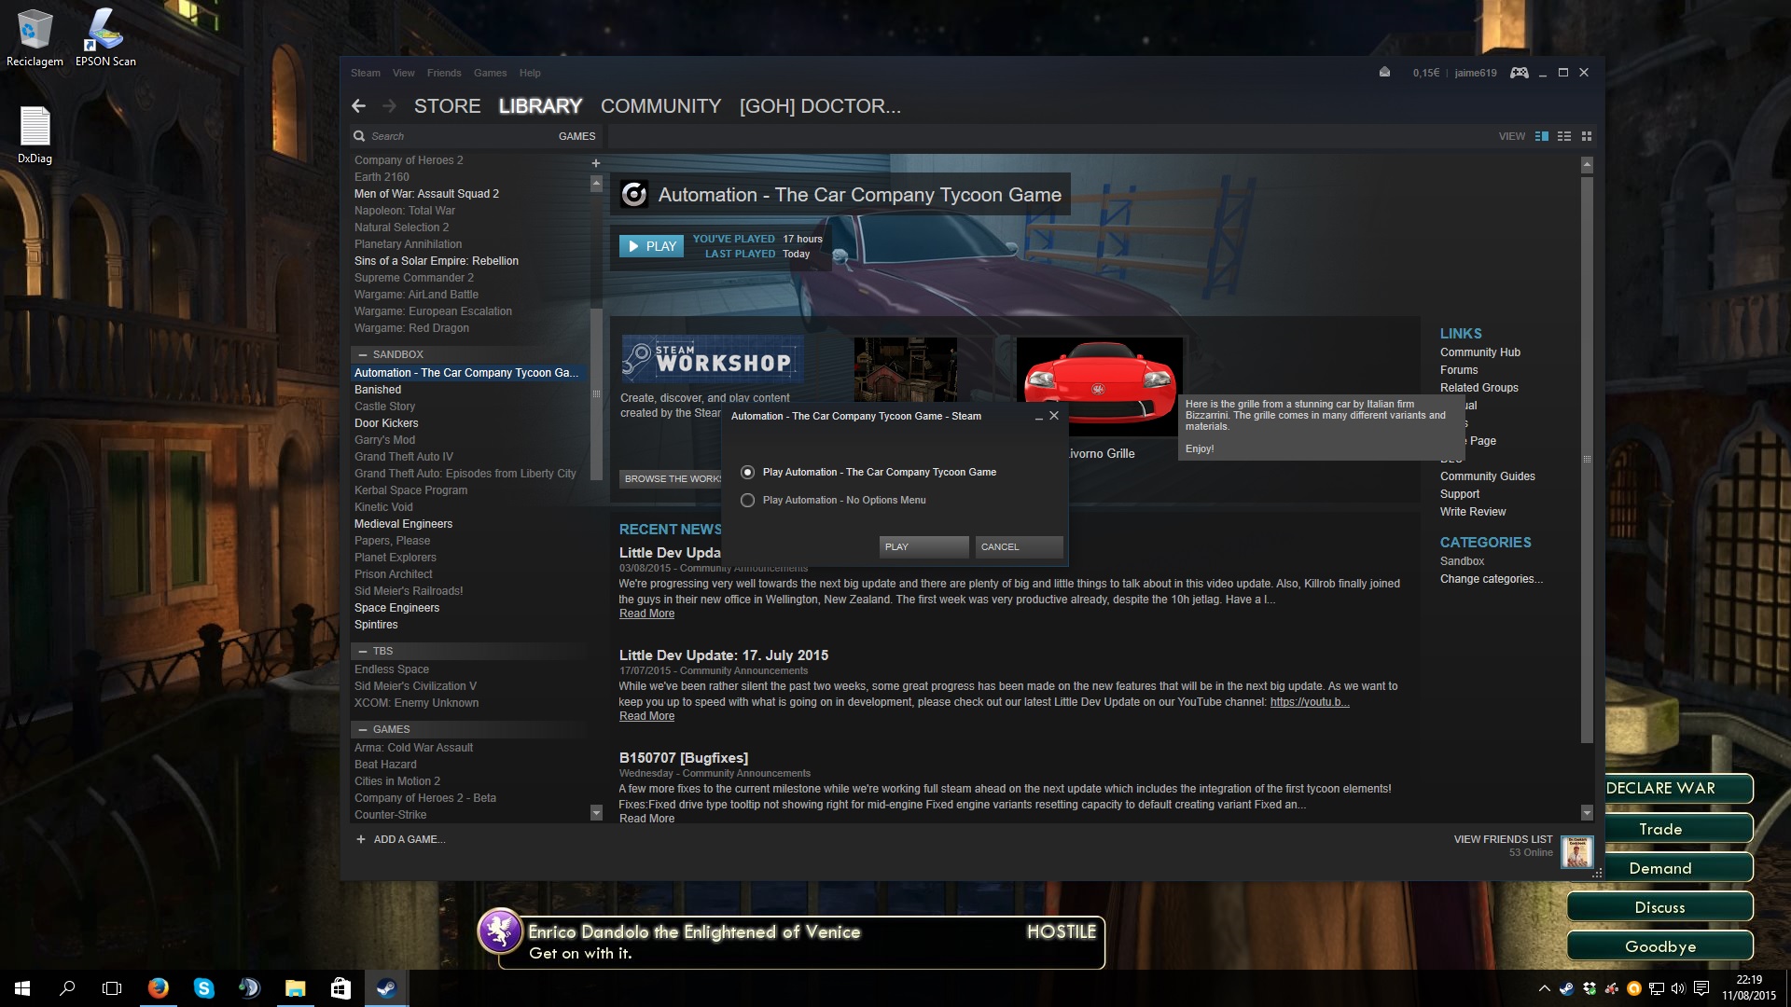The height and width of the screenshot is (1007, 1791).
Task: Switch to the Community tab in Steam
Action: (659, 105)
